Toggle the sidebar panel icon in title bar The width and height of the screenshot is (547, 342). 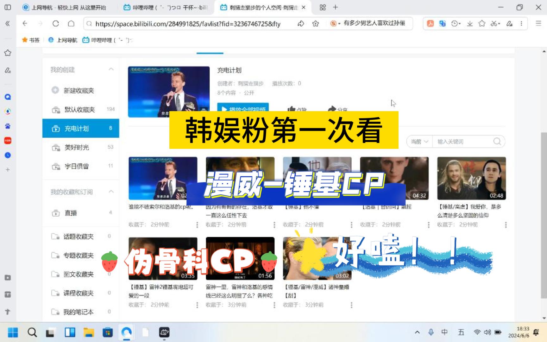pos(8,7)
